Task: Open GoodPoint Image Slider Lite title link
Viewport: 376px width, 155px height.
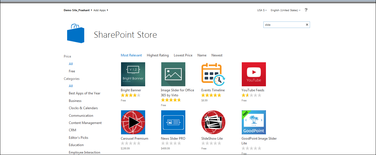Action: coord(259,141)
